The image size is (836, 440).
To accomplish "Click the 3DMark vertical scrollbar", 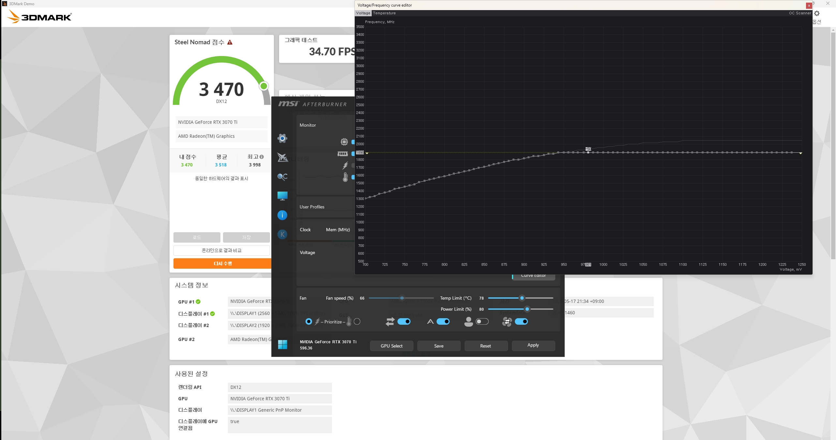I will pos(833,147).
